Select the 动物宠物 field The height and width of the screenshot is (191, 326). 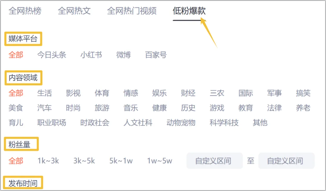click(x=181, y=123)
